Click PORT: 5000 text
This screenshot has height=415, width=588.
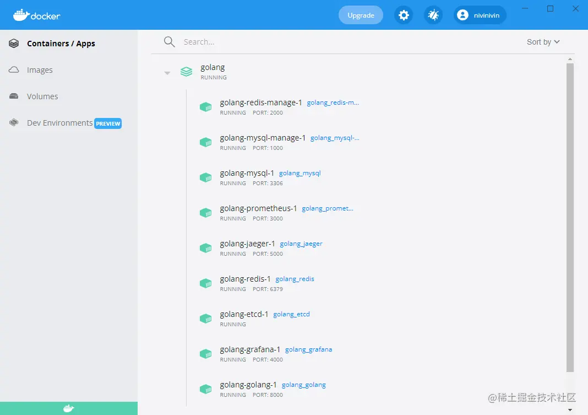268,254
